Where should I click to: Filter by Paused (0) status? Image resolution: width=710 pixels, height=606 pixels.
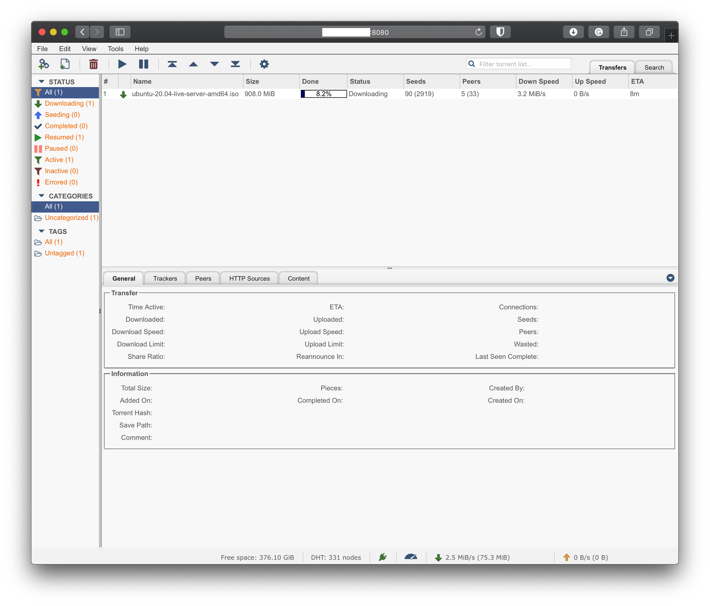(65, 148)
